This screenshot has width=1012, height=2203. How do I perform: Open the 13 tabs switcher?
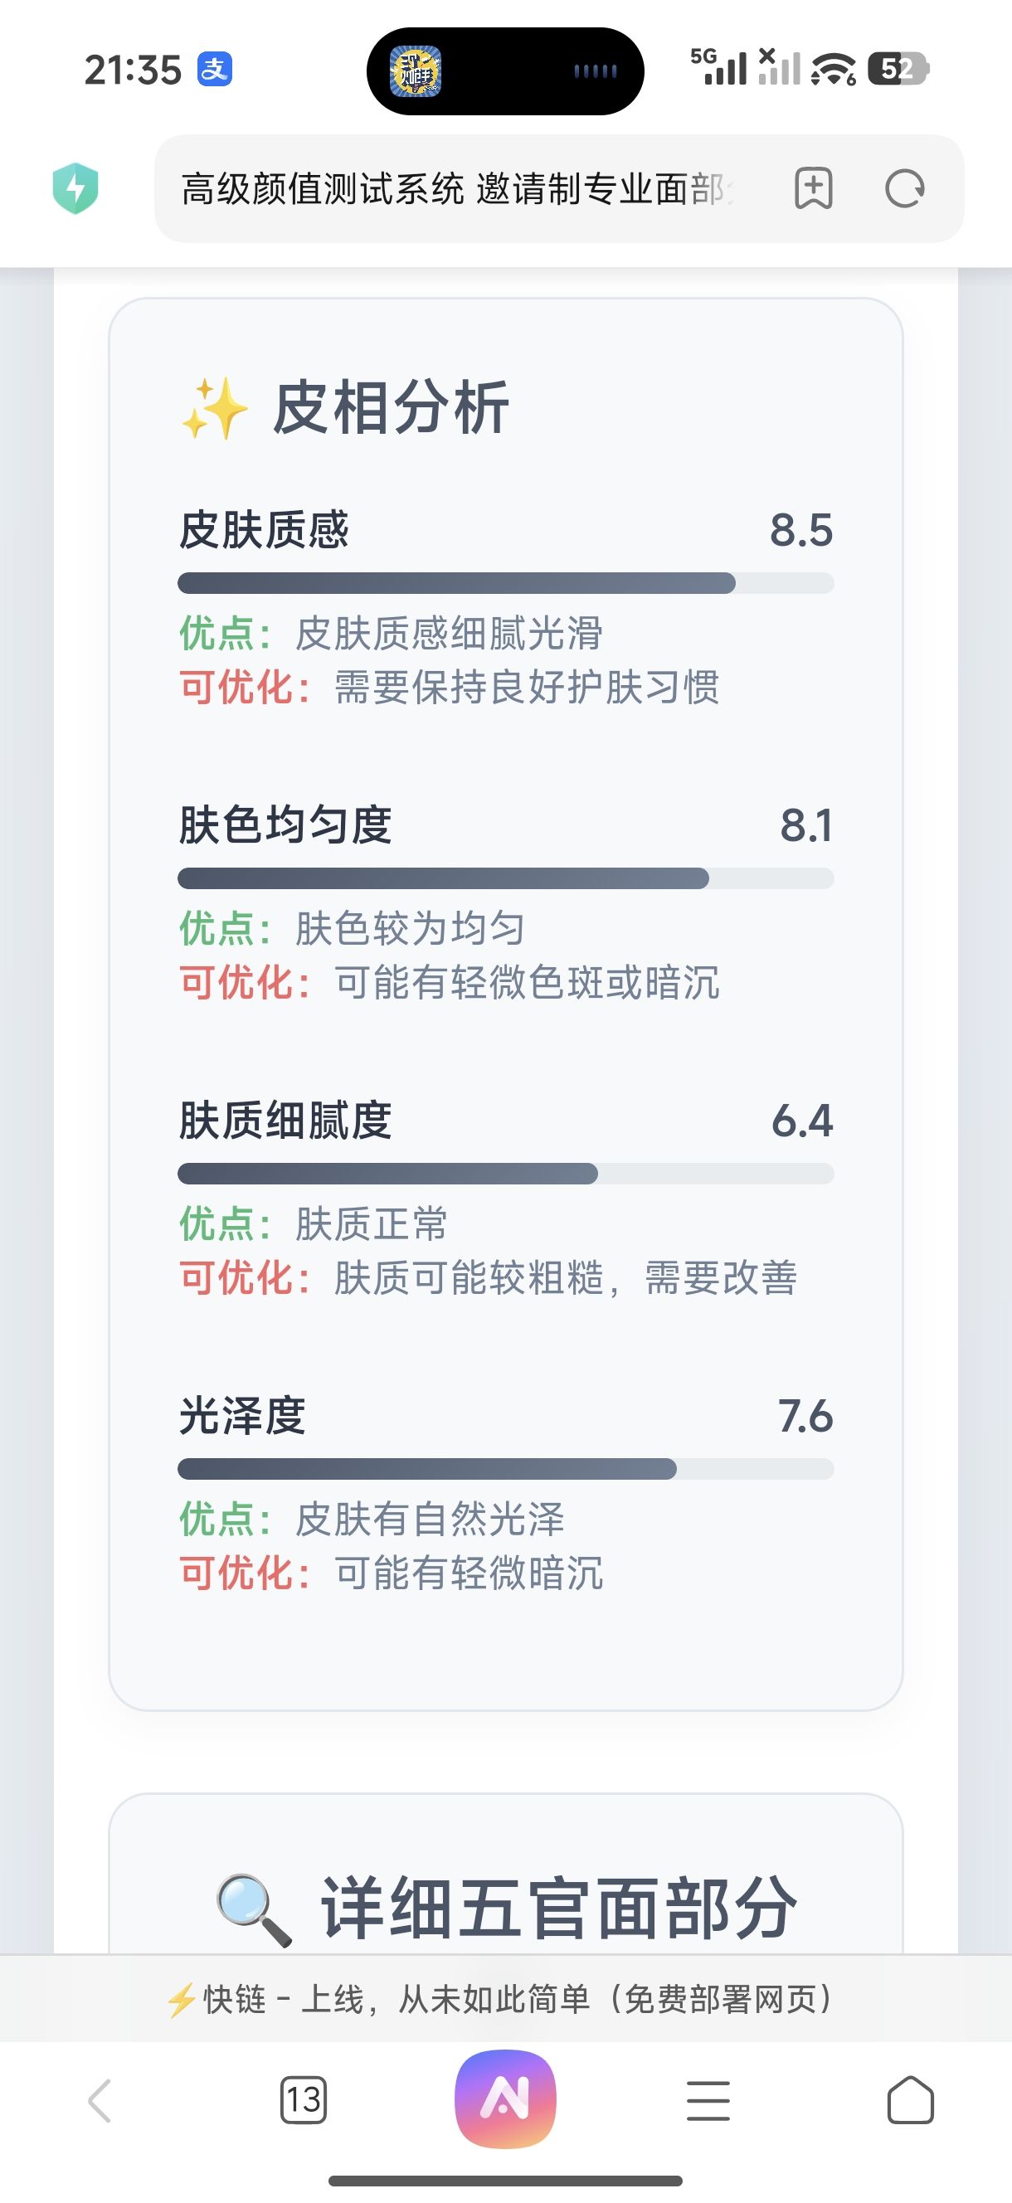point(304,2099)
